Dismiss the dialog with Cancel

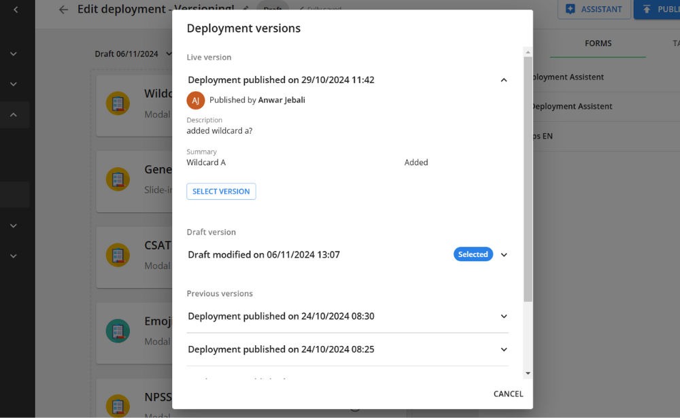508,394
